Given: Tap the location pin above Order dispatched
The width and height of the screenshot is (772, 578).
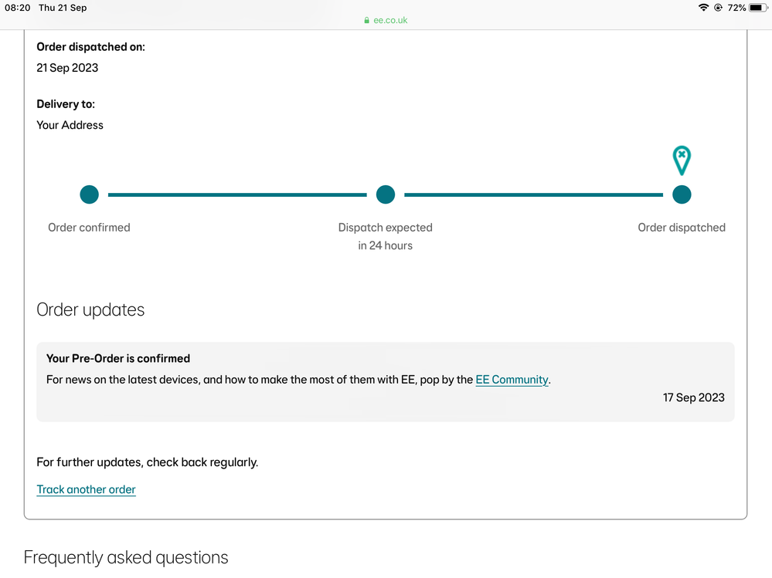Looking at the screenshot, I should [x=681, y=160].
